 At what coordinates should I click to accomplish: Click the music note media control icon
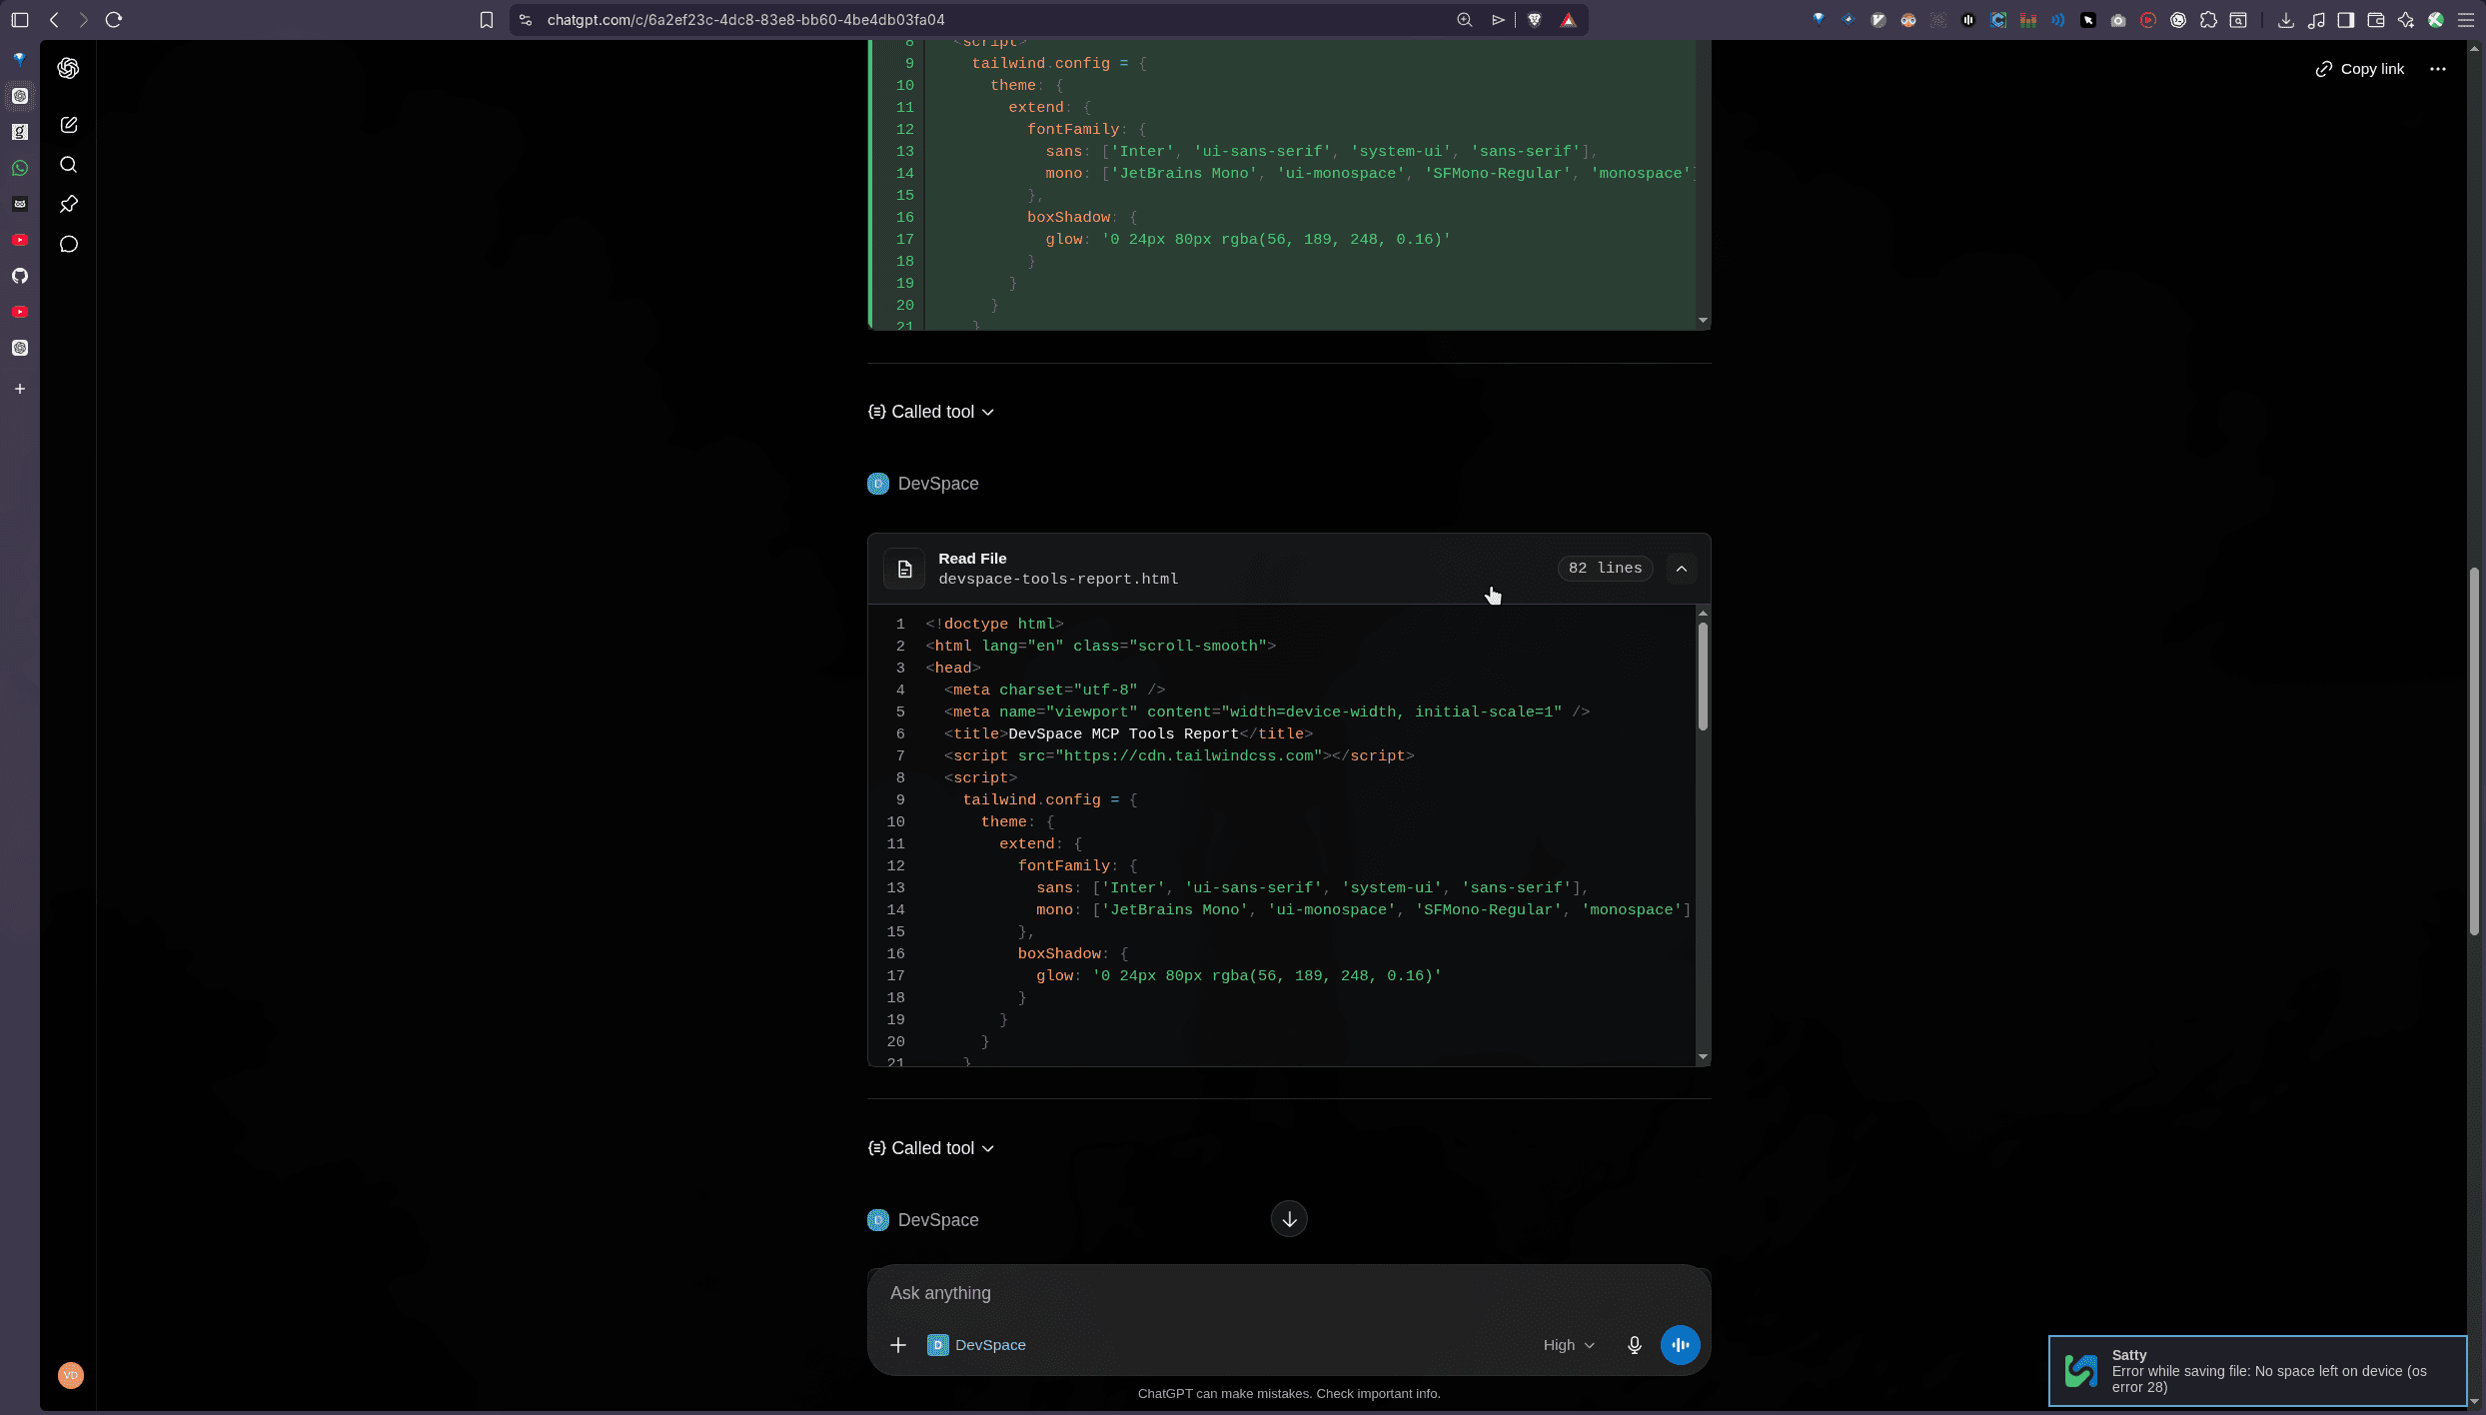(x=2316, y=20)
